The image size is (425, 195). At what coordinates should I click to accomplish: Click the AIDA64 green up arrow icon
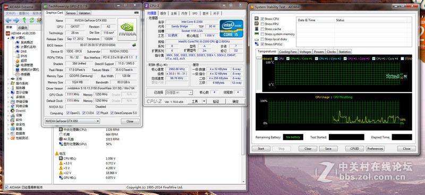pos(24,20)
